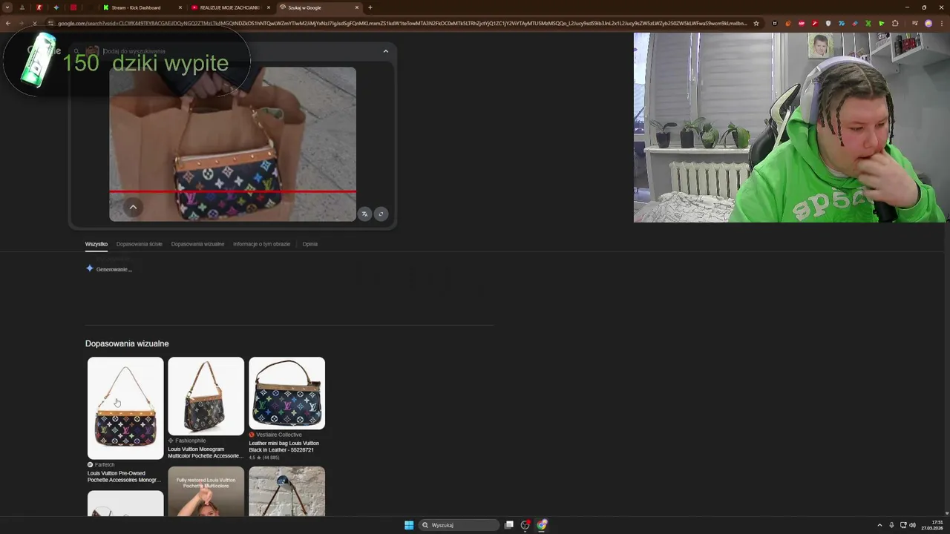Click the Dopasowania wizualne section heading
This screenshot has height=534, width=950.
coord(127,343)
